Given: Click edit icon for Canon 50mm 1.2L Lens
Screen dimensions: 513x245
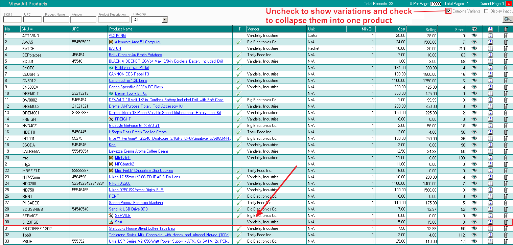Looking at the screenshot, I should click(490, 81).
